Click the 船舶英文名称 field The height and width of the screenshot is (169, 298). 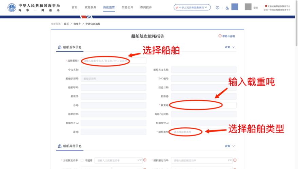click(203, 70)
